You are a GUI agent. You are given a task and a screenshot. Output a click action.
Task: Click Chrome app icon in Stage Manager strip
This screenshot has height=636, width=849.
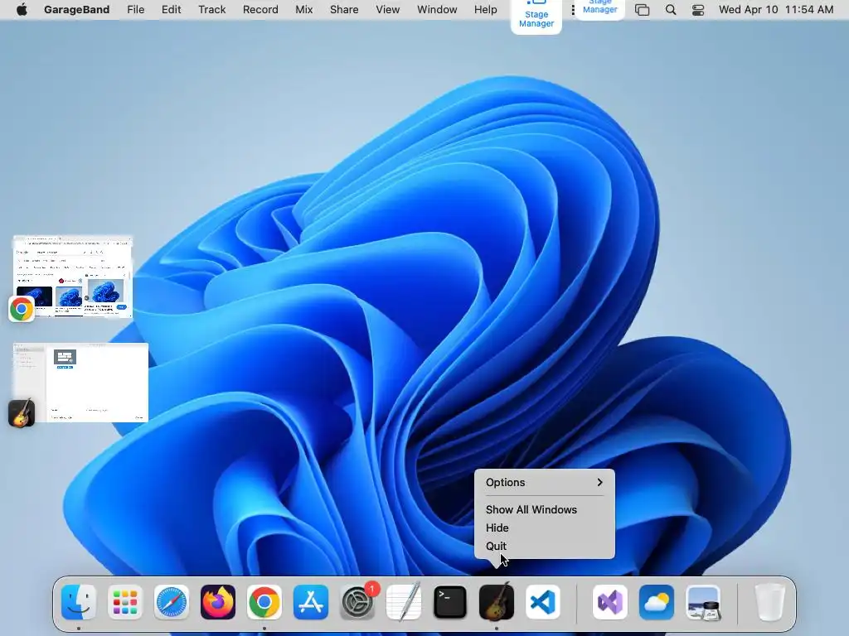(x=22, y=309)
